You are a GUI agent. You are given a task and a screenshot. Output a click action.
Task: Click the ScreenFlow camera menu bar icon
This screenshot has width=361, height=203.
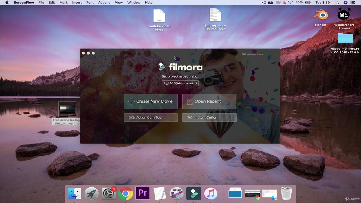click(x=263, y=3)
